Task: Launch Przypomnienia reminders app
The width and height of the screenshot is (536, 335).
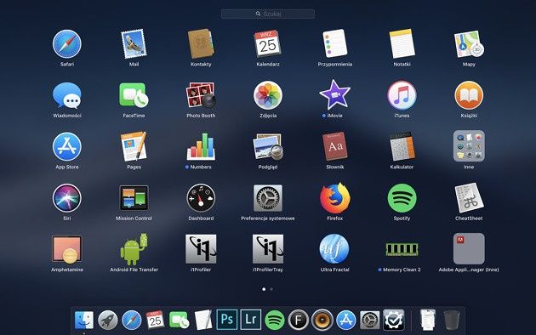Action: (x=334, y=44)
